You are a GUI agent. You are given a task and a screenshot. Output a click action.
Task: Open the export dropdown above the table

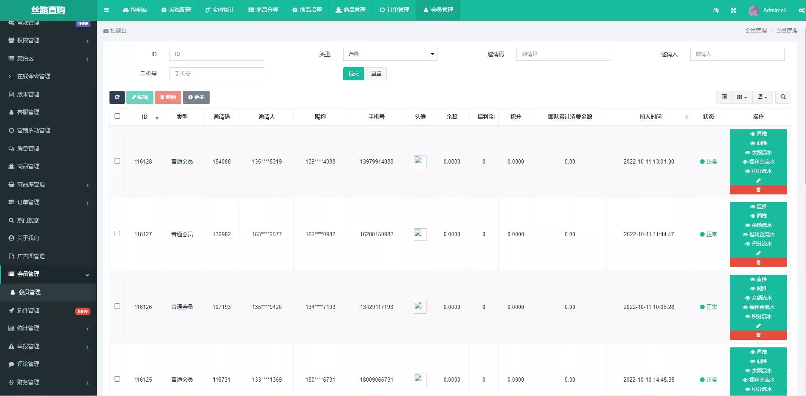(x=762, y=97)
